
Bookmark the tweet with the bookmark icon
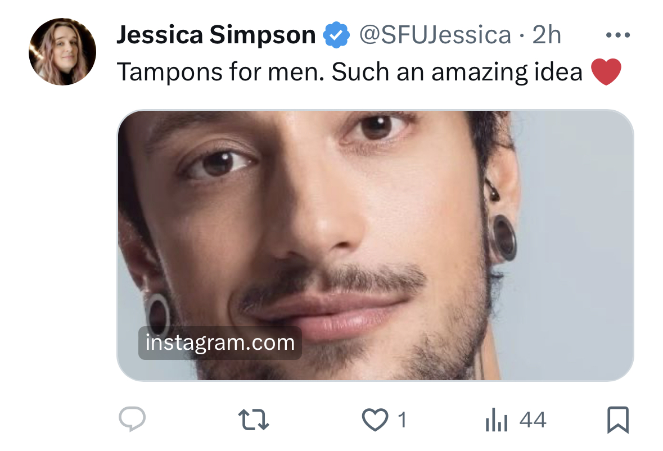click(x=618, y=420)
